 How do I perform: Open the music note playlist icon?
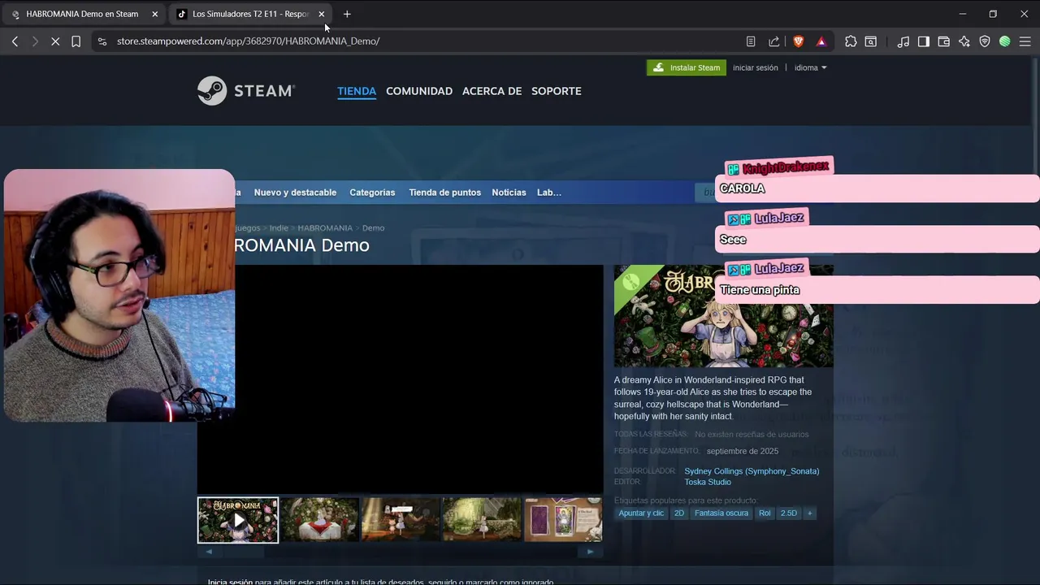903,41
